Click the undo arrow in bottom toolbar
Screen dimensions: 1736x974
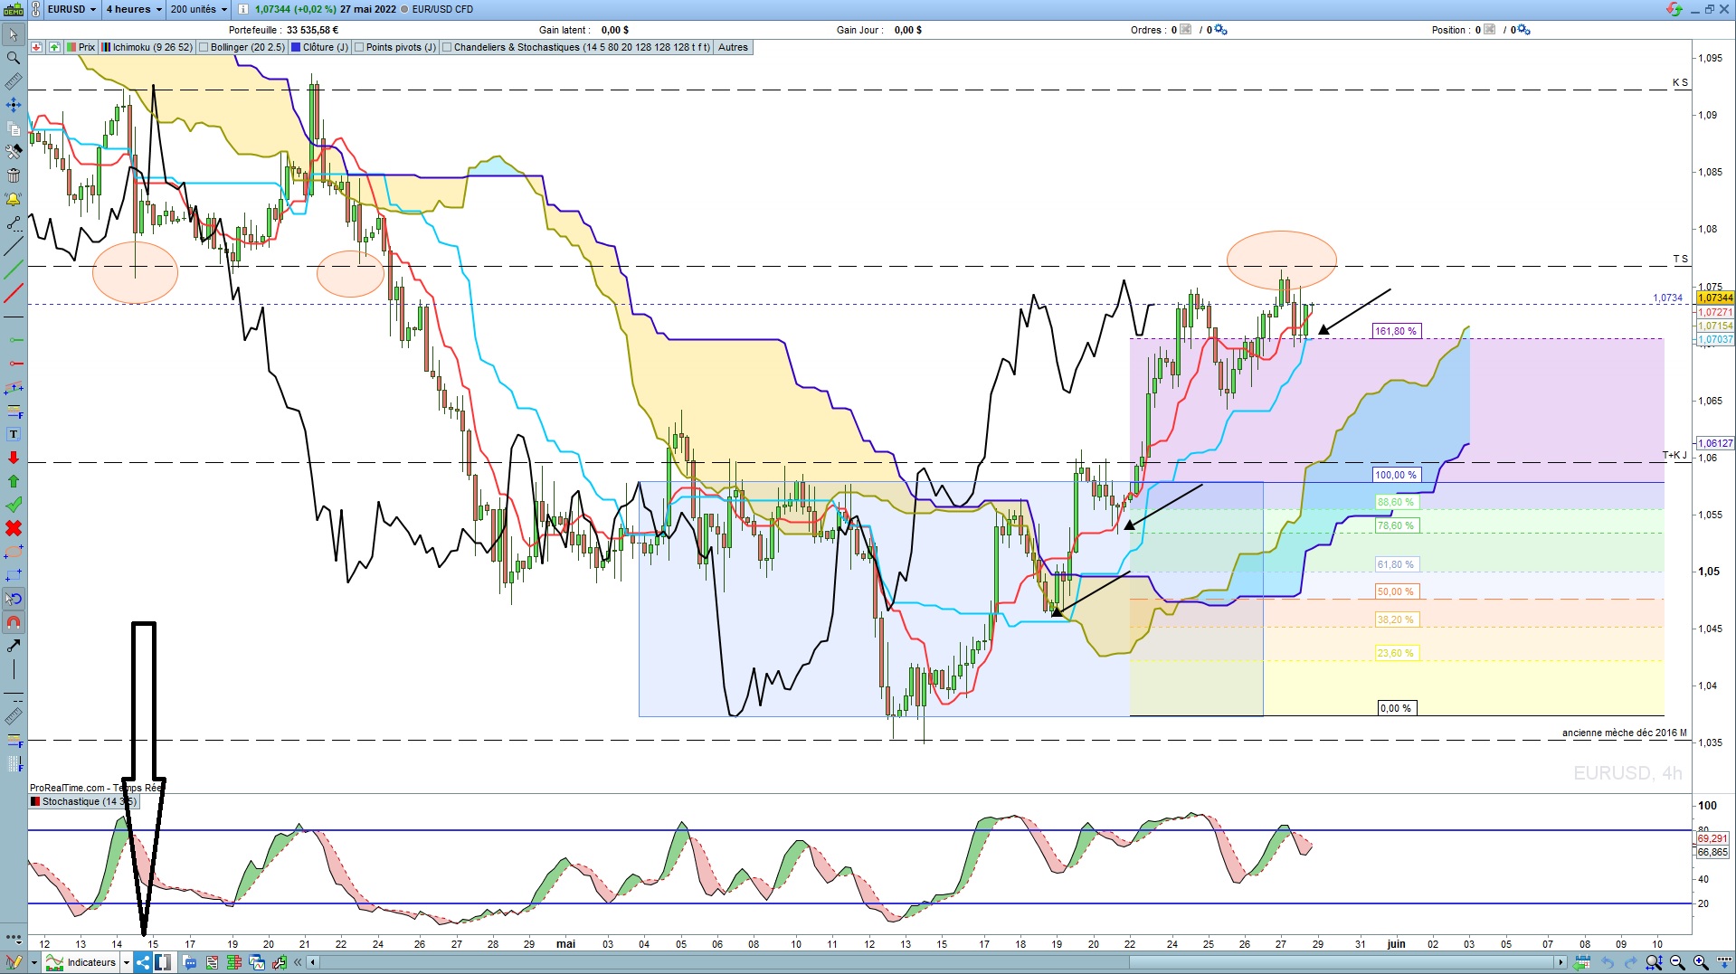click(1608, 963)
